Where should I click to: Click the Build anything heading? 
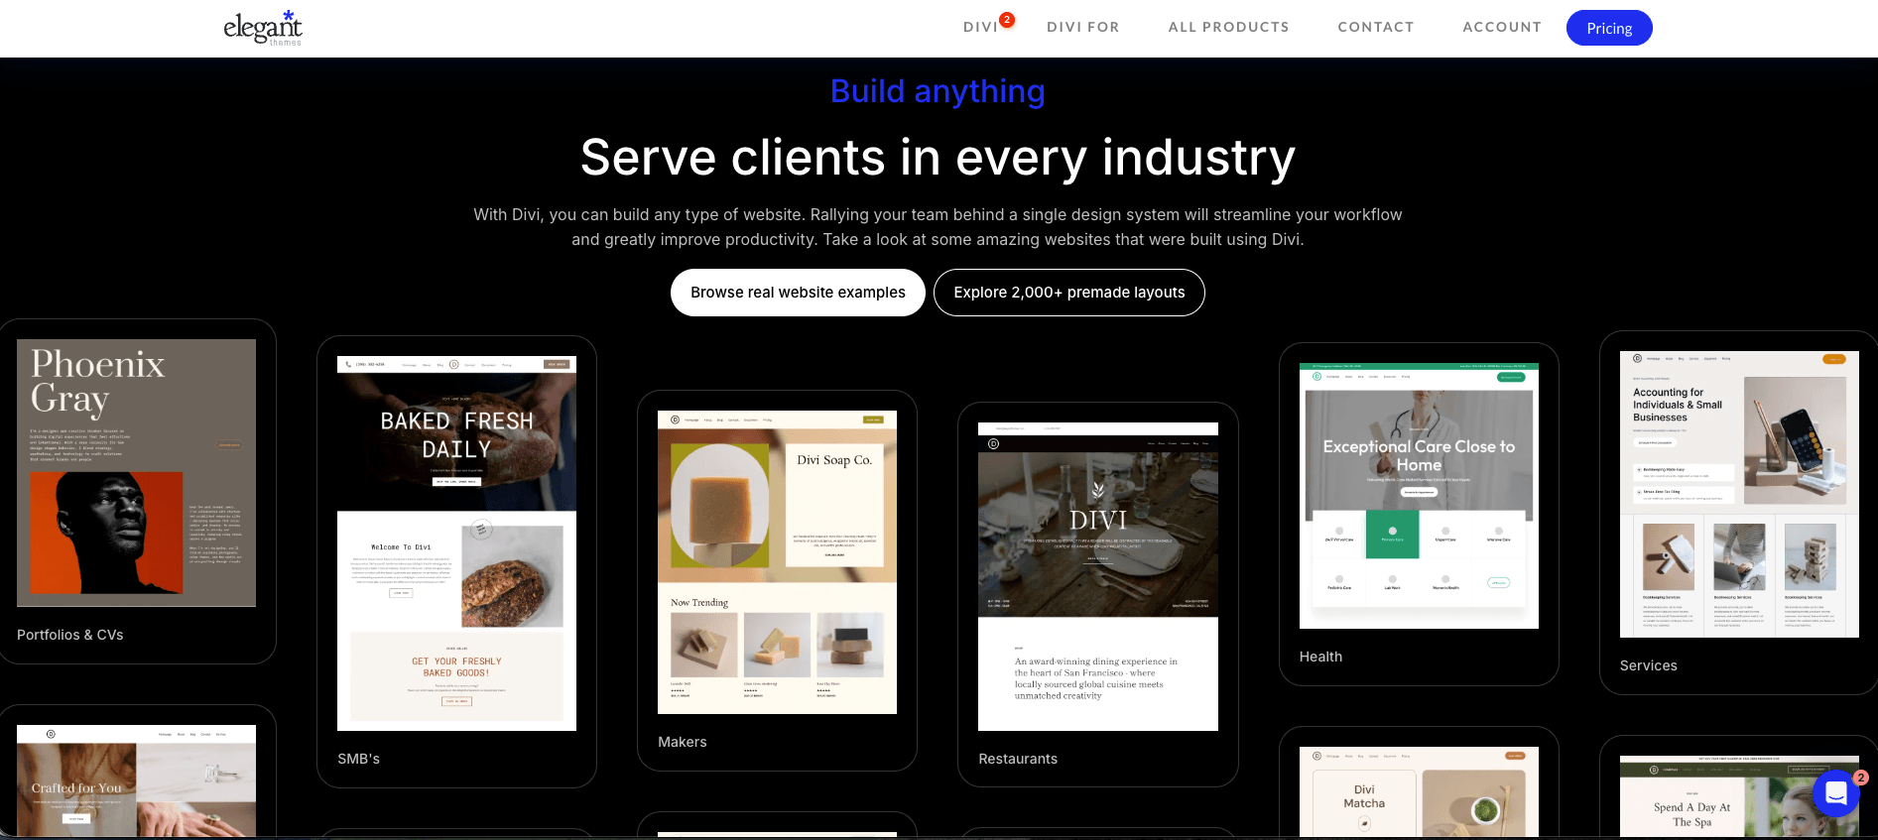click(938, 91)
